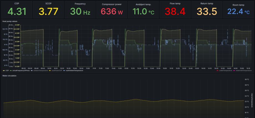Click the 14:00 time axis label
The image size is (255, 118).
pyautogui.click(x=203, y=69)
